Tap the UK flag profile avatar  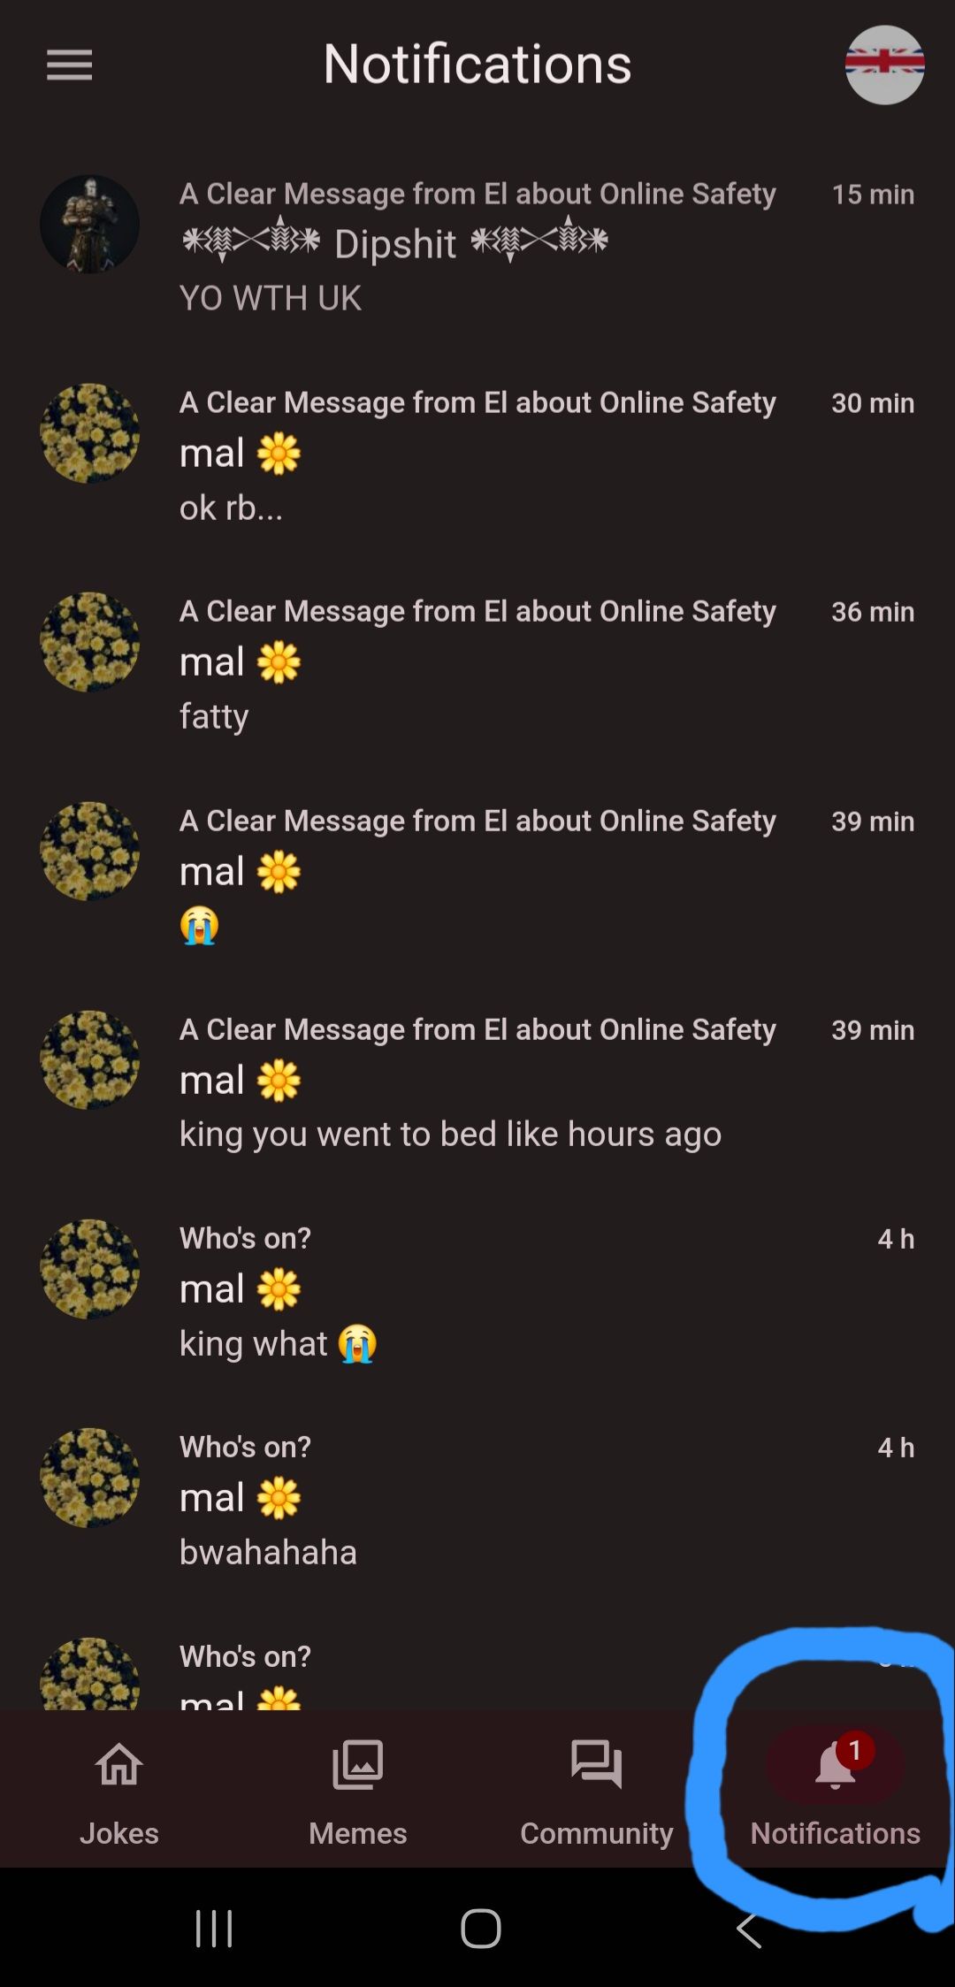884,65
